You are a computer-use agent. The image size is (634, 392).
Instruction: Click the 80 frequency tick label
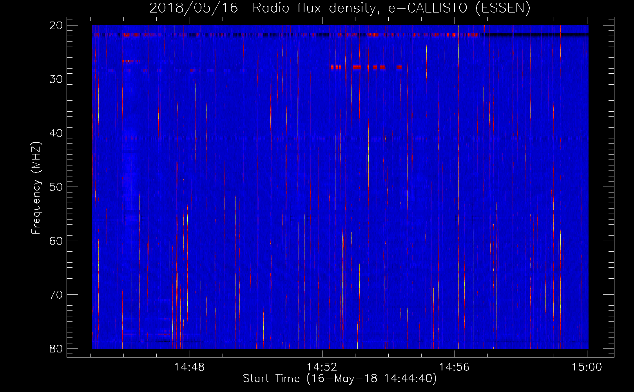click(56, 348)
